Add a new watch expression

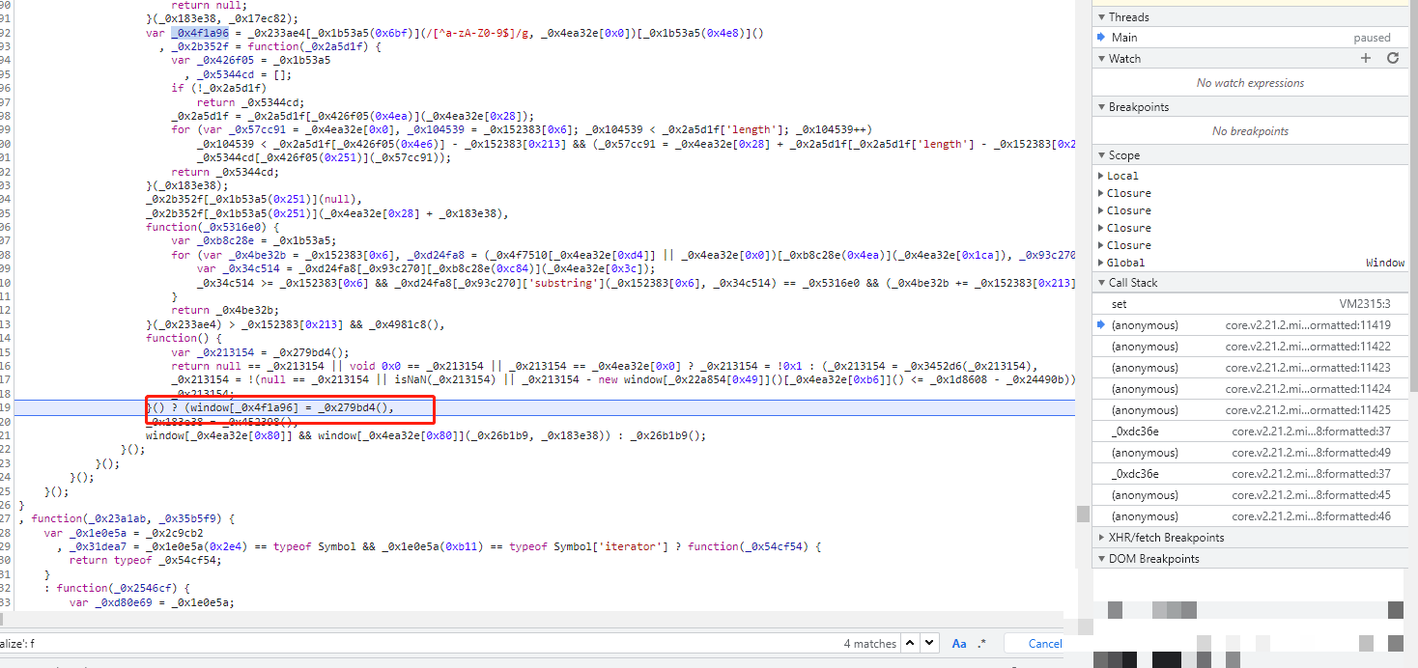coord(1366,59)
